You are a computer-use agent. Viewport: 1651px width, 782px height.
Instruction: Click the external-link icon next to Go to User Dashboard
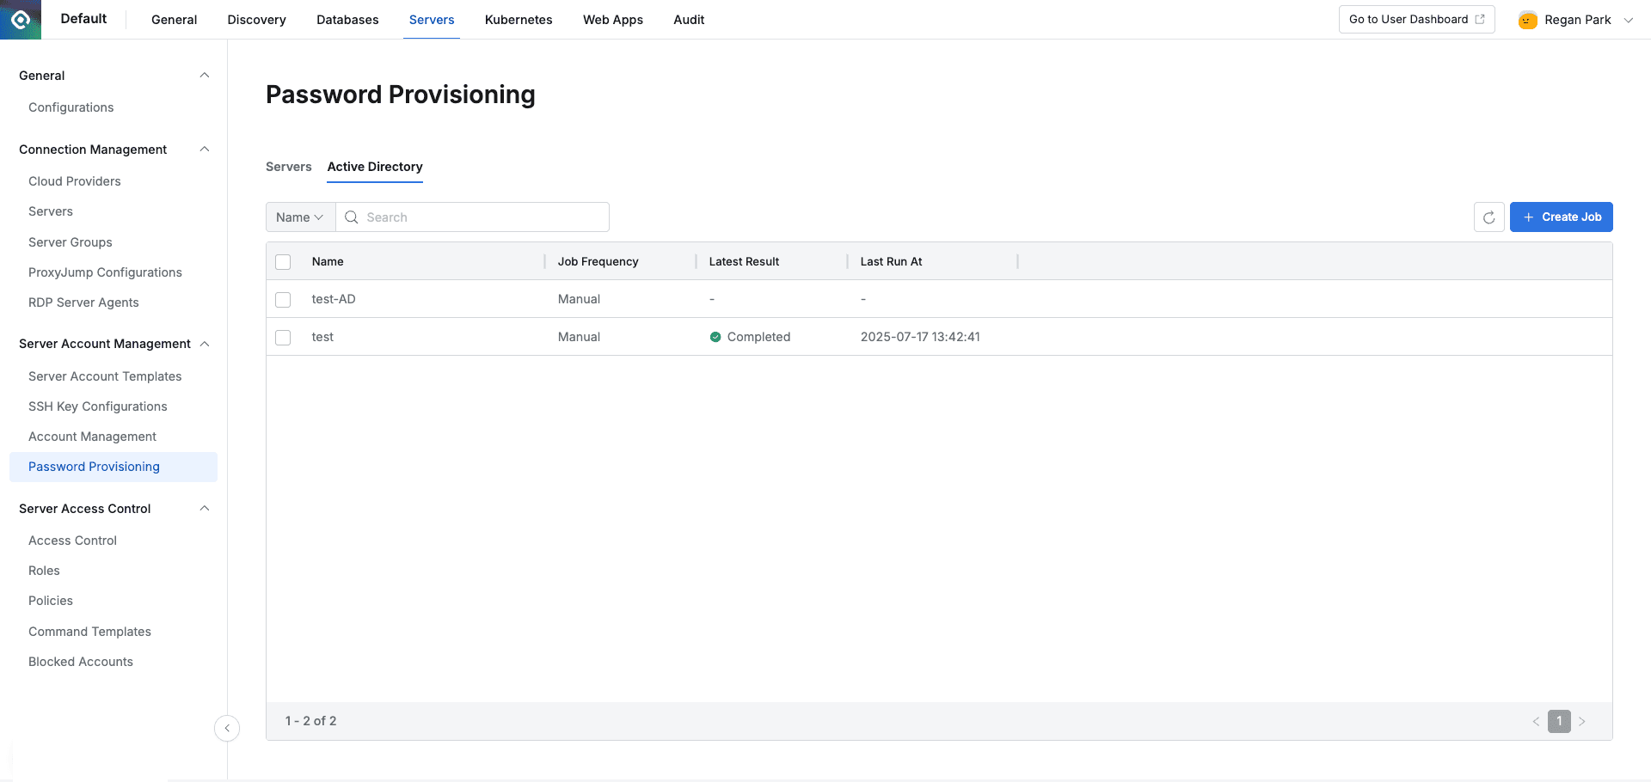(x=1481, y=18)
